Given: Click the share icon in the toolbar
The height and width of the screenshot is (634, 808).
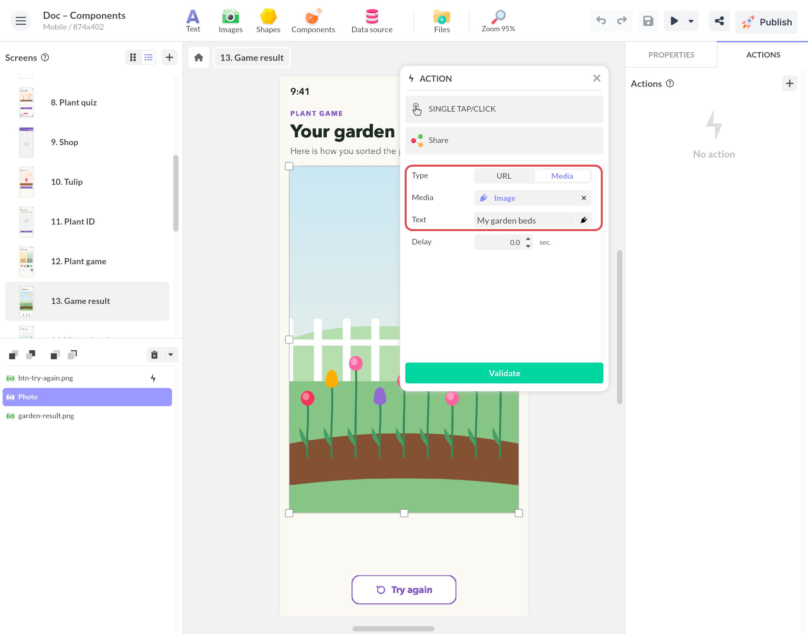Looking at the screenshot, I should [x=719, y=21].
